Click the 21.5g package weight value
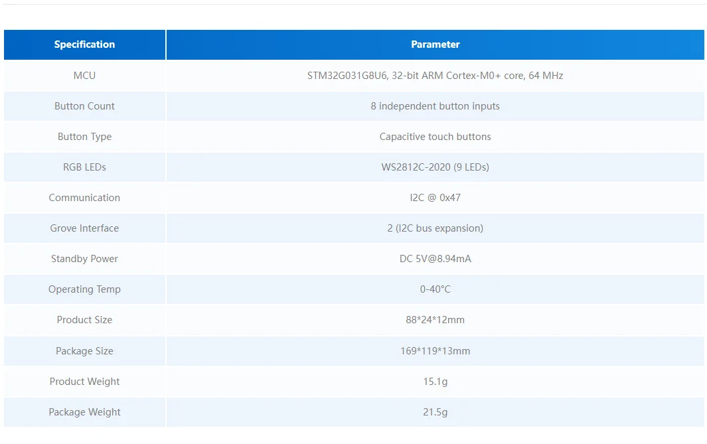Image resolution: width=707 pixels, height=444 pixels. click(x=435, y=412)
